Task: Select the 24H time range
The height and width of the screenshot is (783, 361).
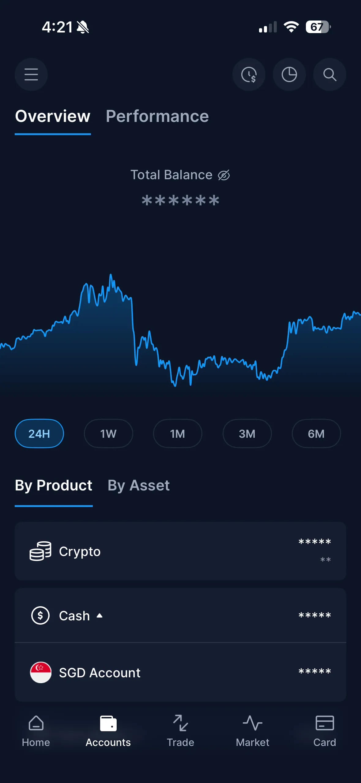Action: coord(39,433)
